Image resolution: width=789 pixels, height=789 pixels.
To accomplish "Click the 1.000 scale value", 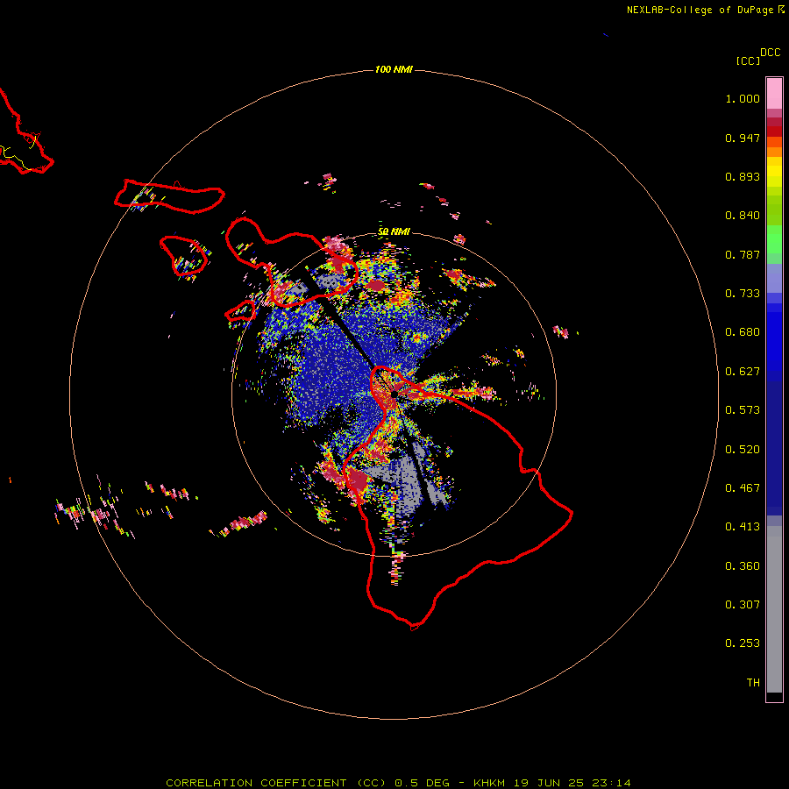I will (743, 98).
